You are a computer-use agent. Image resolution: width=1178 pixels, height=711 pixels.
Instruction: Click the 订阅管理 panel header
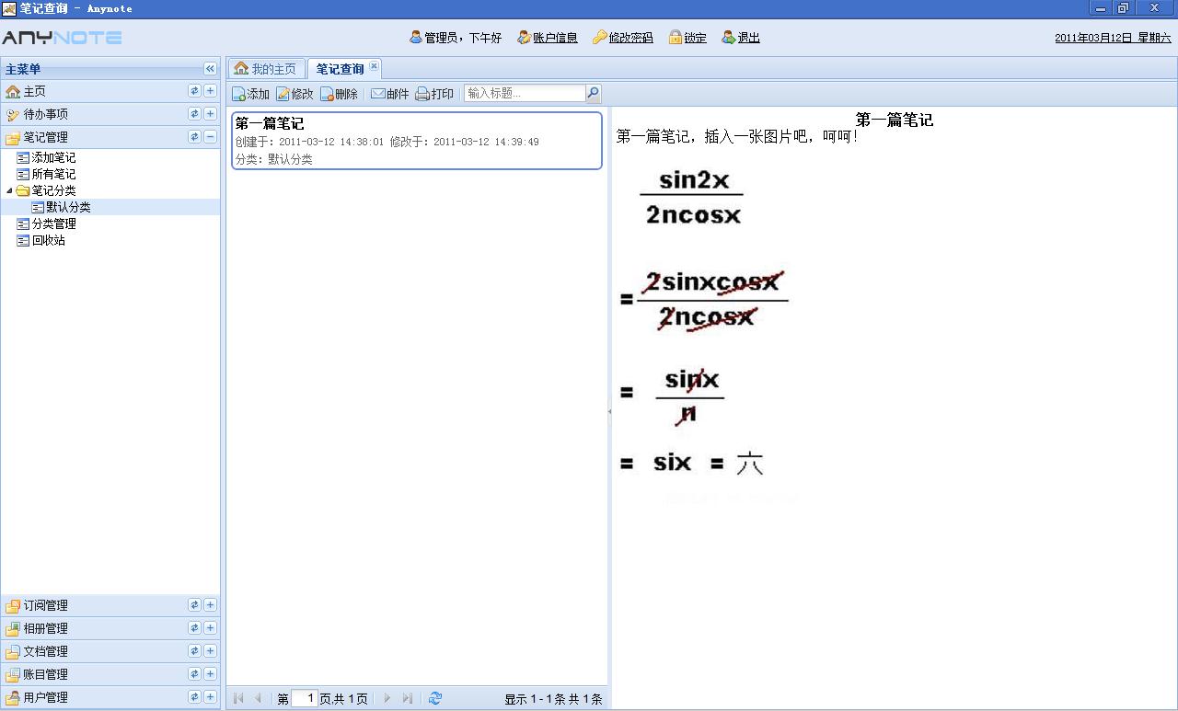(110, 605)
